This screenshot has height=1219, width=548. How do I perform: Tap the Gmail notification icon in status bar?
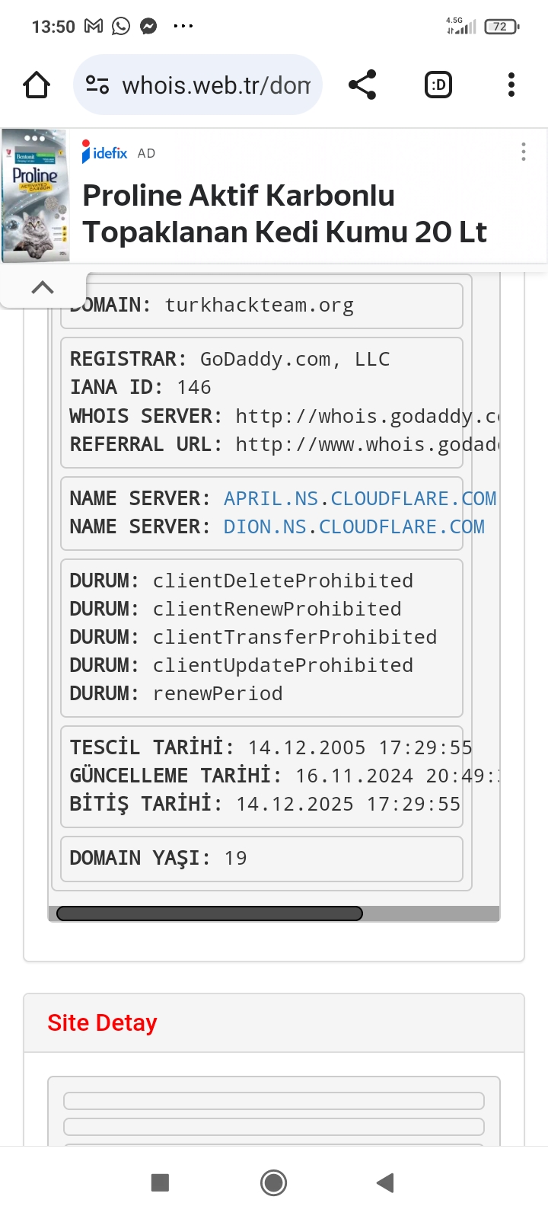(94, 27)
